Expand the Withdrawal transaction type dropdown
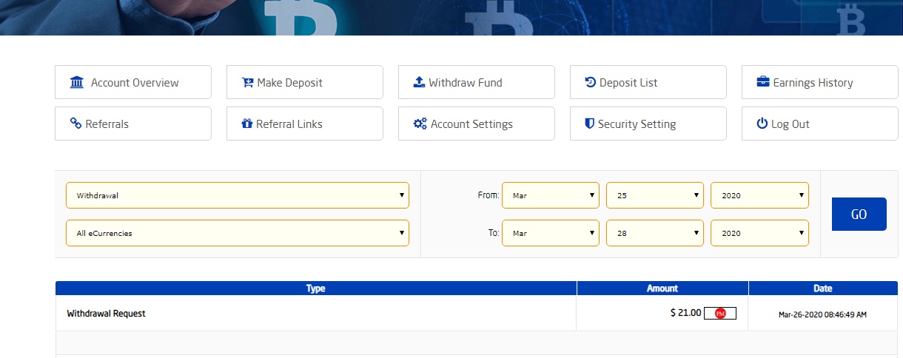903x358 pixels. point(238,195)
